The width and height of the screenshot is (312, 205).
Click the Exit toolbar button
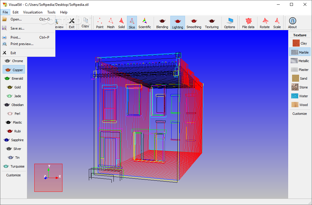[x=72, y=23]
